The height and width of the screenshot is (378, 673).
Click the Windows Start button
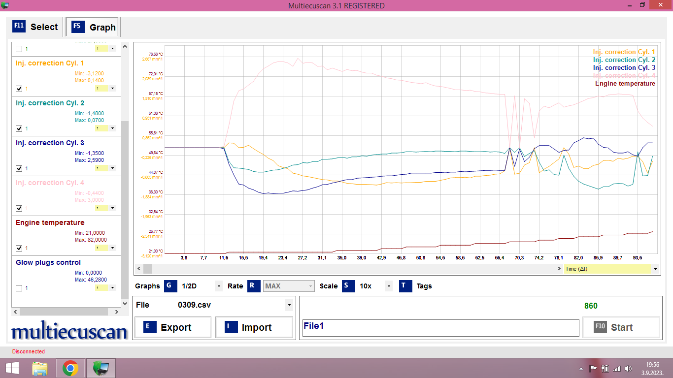(12, 368)
